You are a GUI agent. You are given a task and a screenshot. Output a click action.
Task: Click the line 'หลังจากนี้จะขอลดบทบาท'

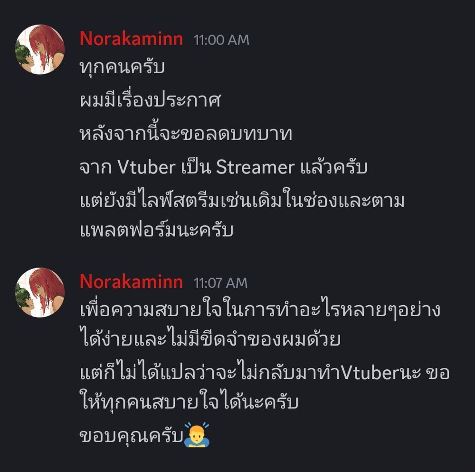click(x=186, y=134)
